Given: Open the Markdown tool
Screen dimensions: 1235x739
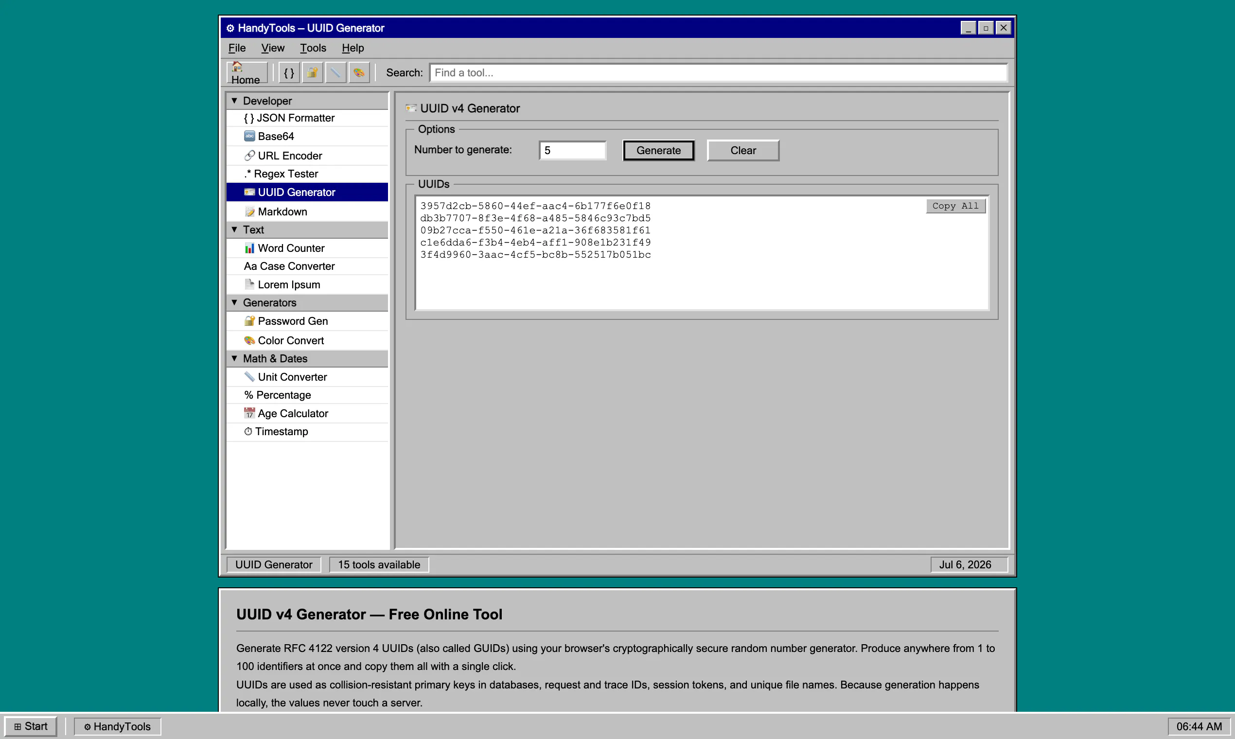Looking at the screenshot, I should pos(307,211).
